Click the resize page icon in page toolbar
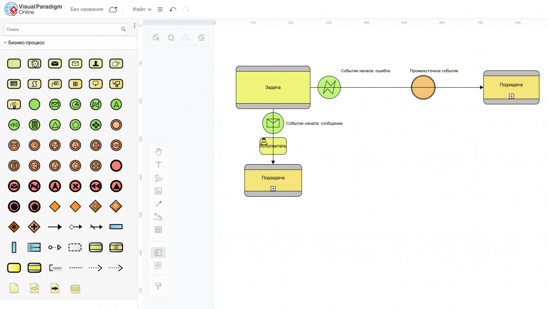The image size is (548, 309). (x=201, y=37)
